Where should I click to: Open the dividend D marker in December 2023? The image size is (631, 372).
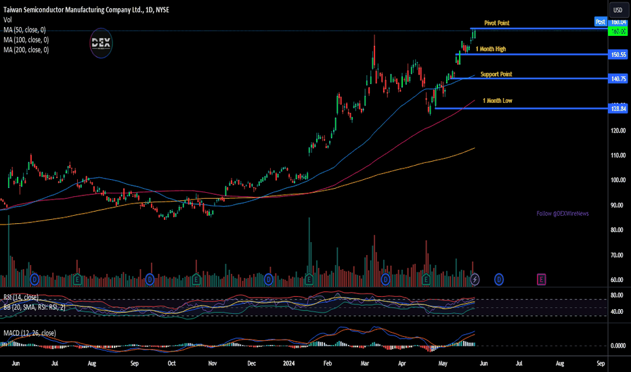coord(268,279)
